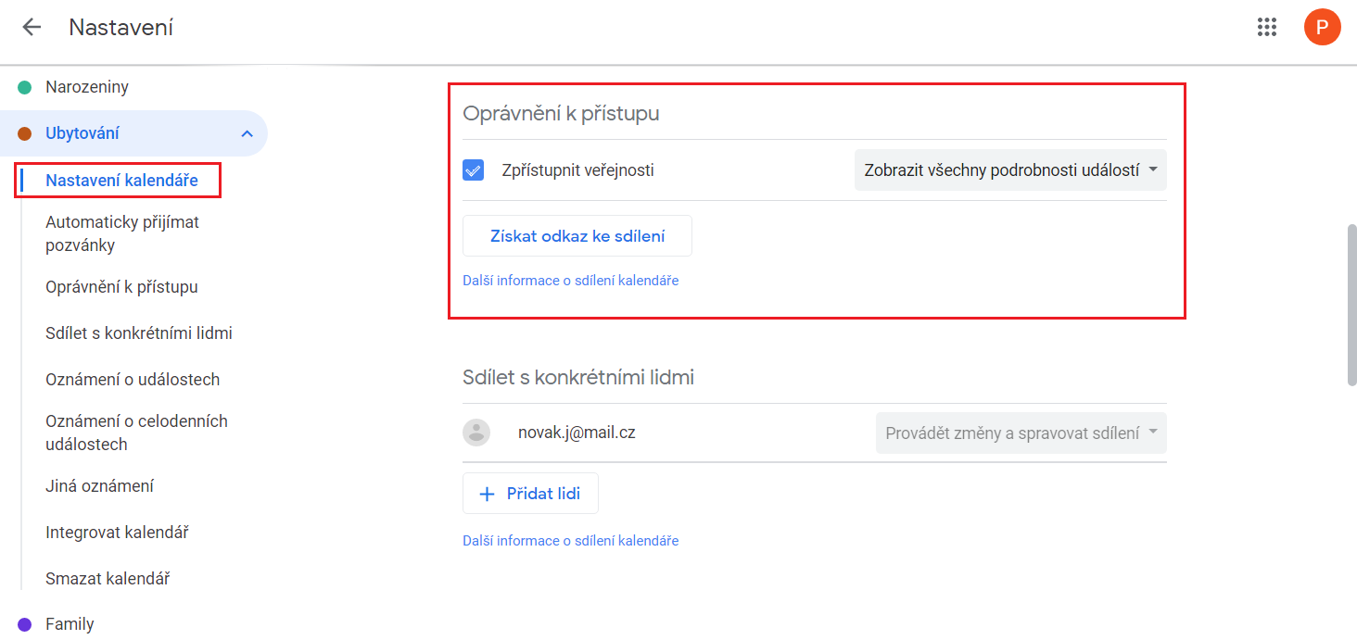Uncheck the Zpřístupnit veřejnosti checkbox
Viewport: 1357px width, 640px height.
[474, 170]
